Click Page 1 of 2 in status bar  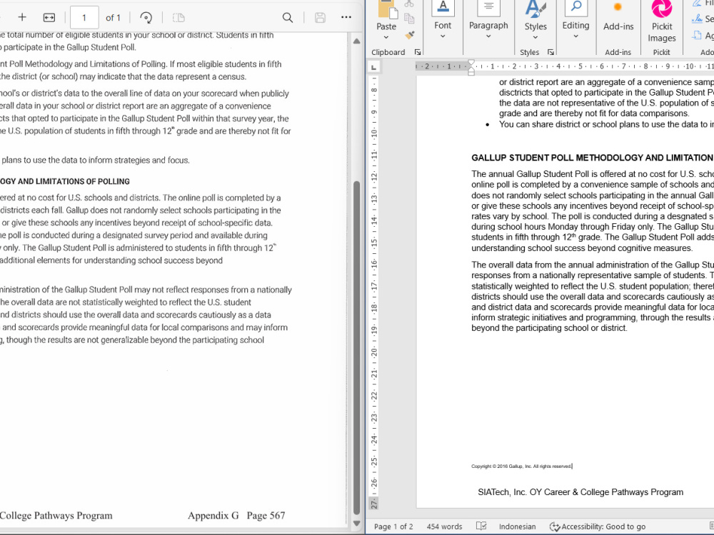coord(393,526)
